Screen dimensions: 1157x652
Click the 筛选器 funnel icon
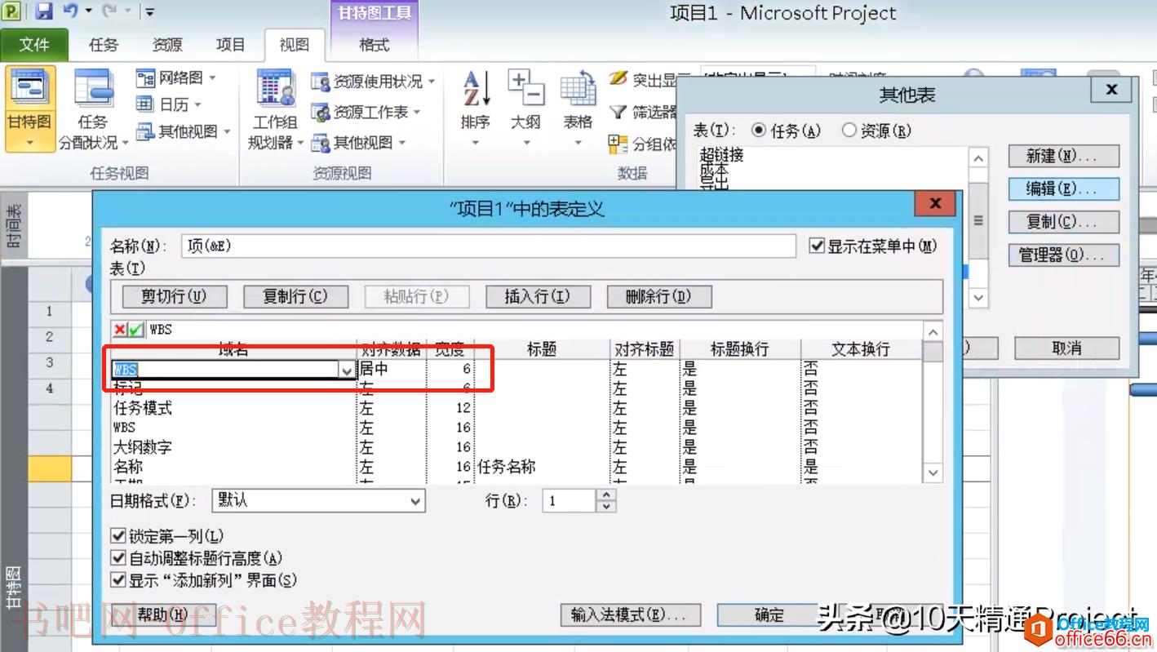618,112
